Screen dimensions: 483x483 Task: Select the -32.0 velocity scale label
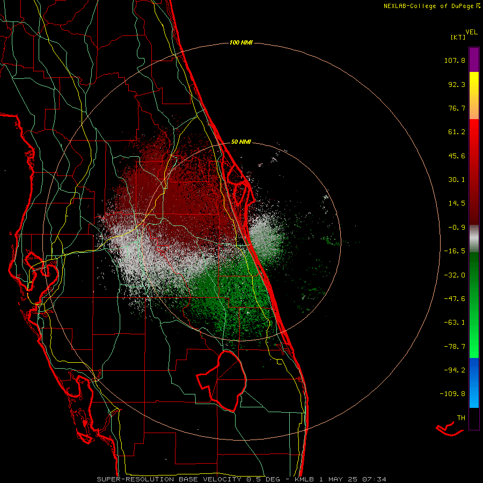click(455, 275)
